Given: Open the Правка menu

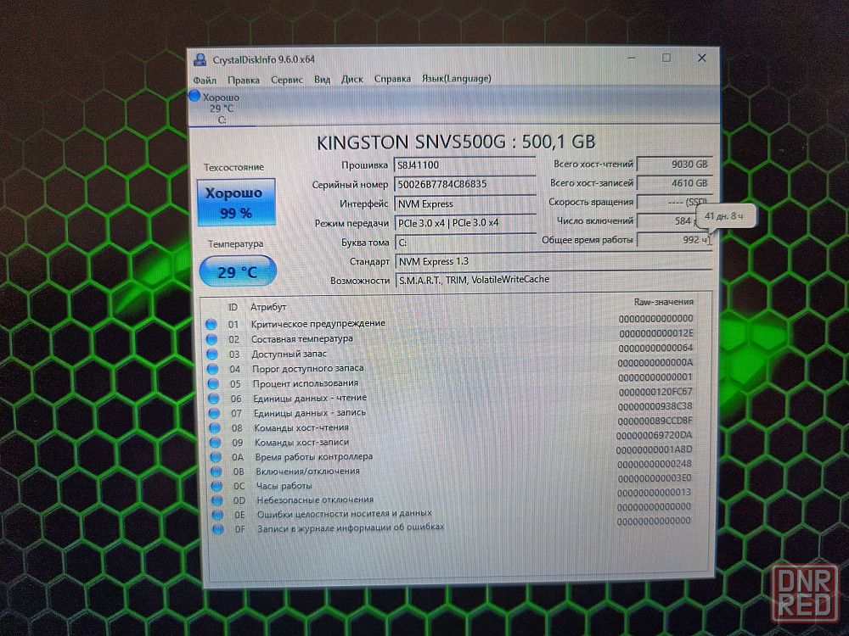Looking at the screenshot, I should coord(244,80).
